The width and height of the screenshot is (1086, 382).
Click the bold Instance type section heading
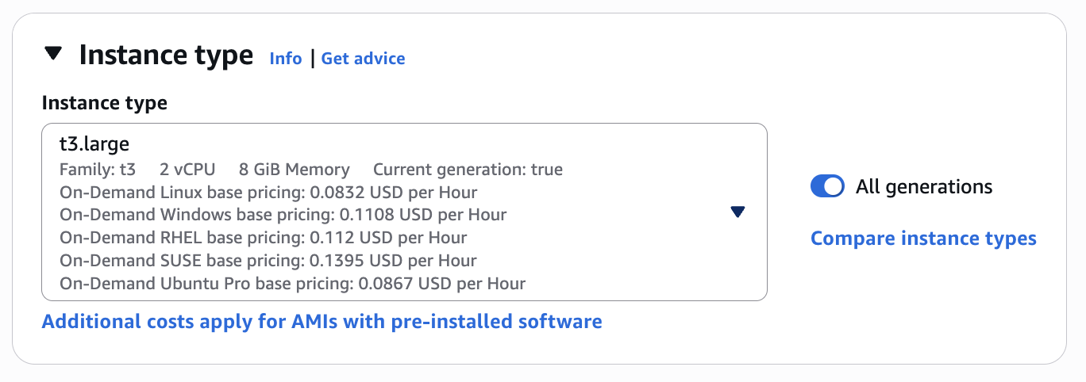166,55
